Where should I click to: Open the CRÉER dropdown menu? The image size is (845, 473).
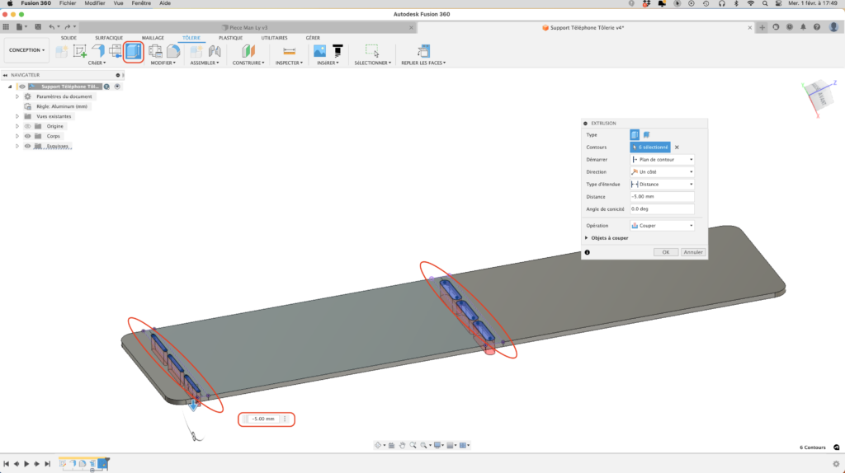tap(97, 63)
